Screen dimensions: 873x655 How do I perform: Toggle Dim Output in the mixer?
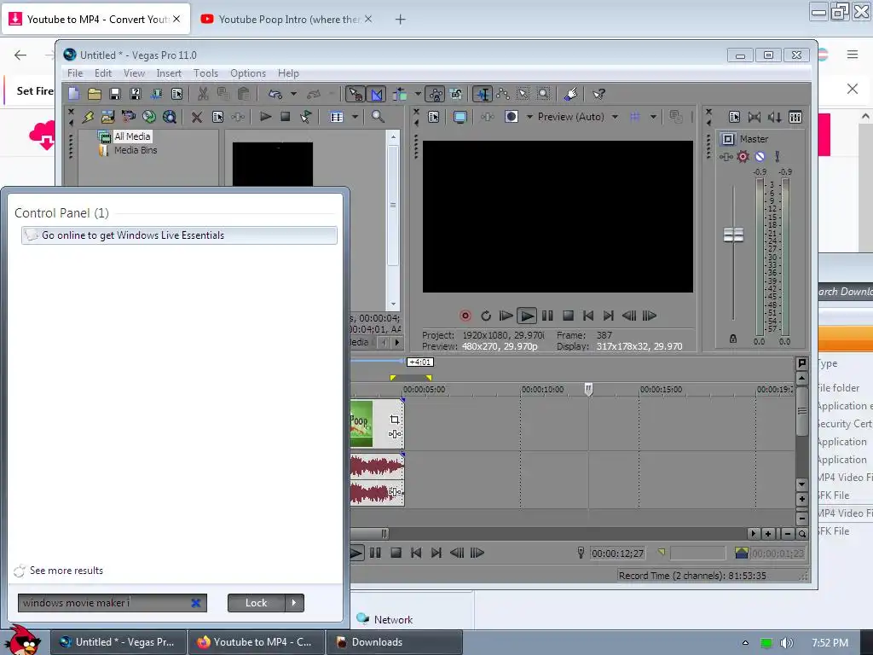tap(775, 117)
